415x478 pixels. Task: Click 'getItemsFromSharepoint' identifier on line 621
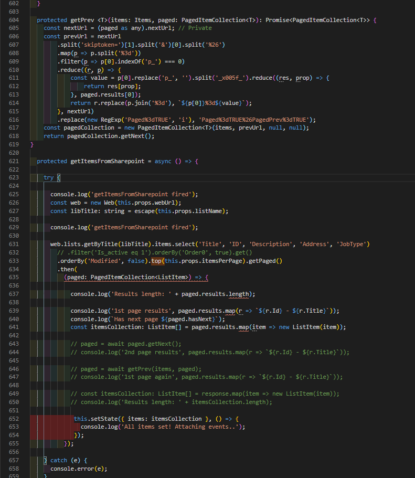tap(108, 161)
